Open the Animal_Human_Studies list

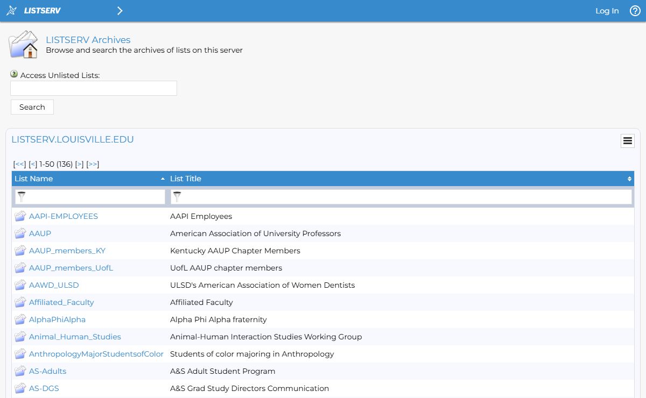(x=75, y=337)
